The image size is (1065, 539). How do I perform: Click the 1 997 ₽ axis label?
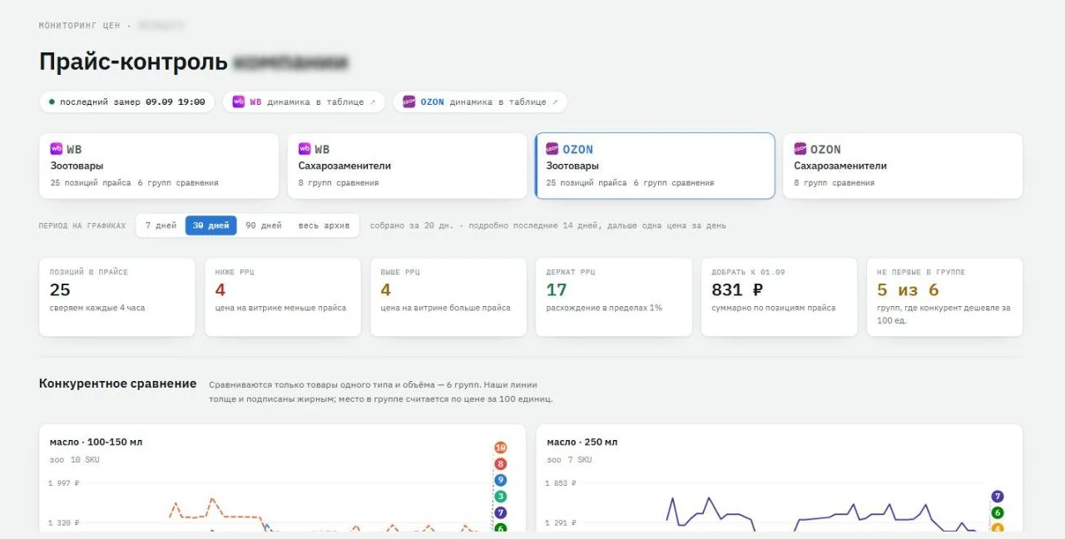coord(64,483)
